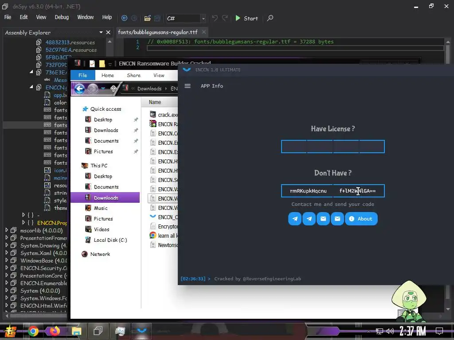The image size is (454, 340).
Task: Expand the WindowsBase assembly node
Action: pos(7,260)
